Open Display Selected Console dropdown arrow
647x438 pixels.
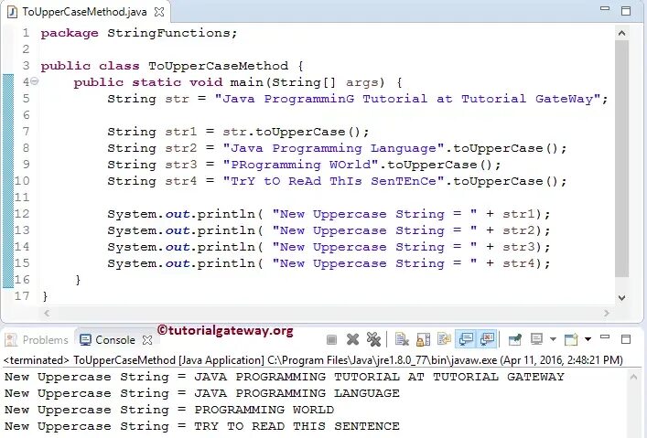coord(553,339)
